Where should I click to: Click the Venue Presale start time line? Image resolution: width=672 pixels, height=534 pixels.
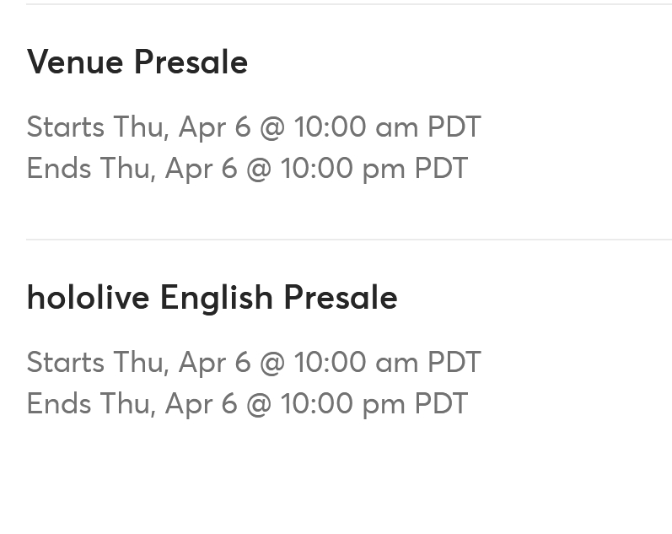click(254, 127)
